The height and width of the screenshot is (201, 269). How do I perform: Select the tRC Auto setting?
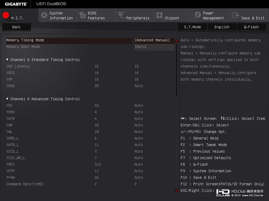pos(139,106)
